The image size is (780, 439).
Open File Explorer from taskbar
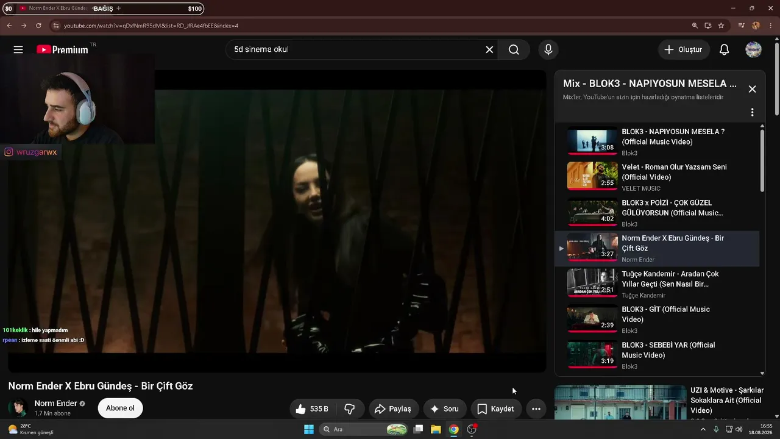point(436,429)
